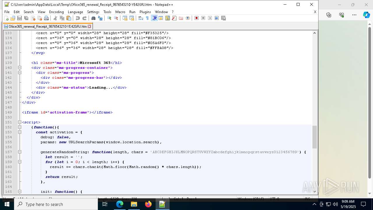The image size is (373, 210).
Task: Open the Replace dialog icon
Action: point(100,18)
